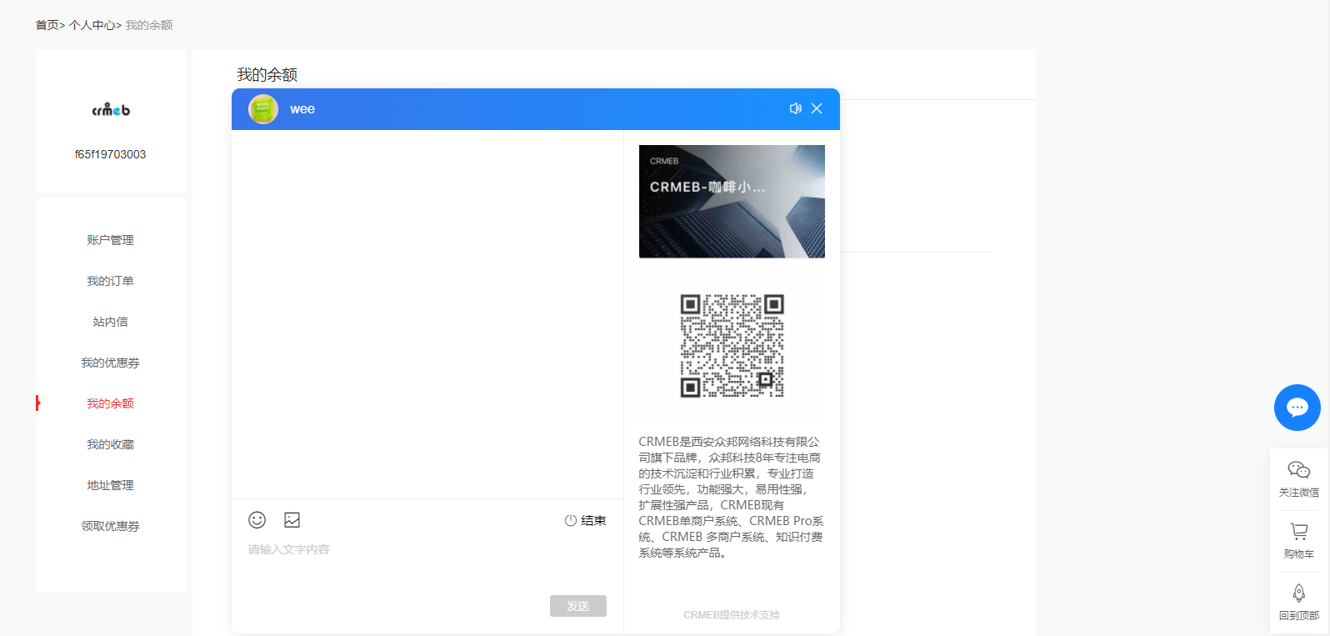The width and height of the screenshot is (1330, 636).
Task: Mute chat sound with speaker icon
Action: 795,108
